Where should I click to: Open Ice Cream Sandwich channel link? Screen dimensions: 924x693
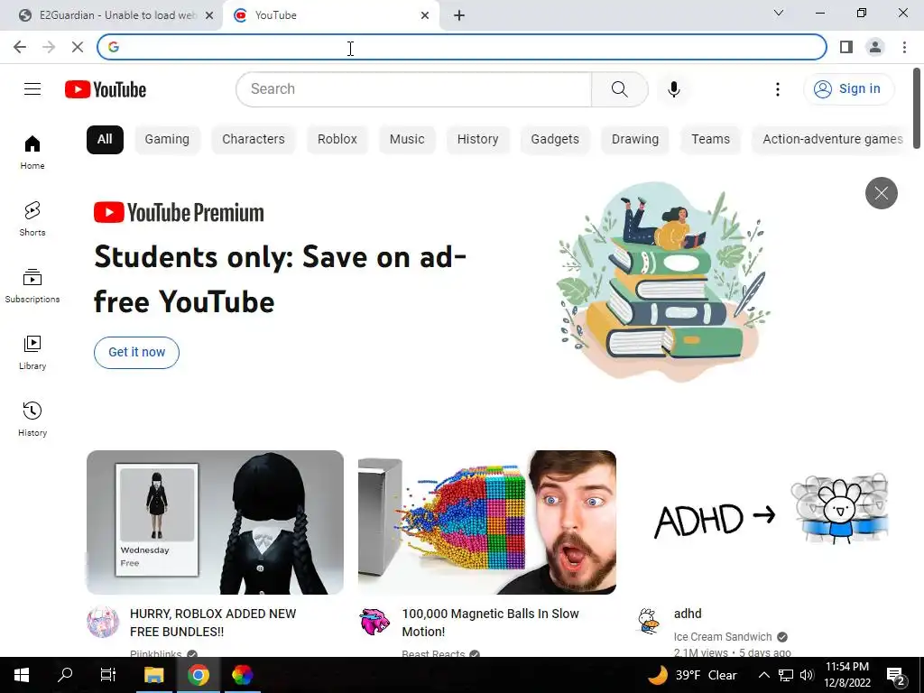point(723,637)
